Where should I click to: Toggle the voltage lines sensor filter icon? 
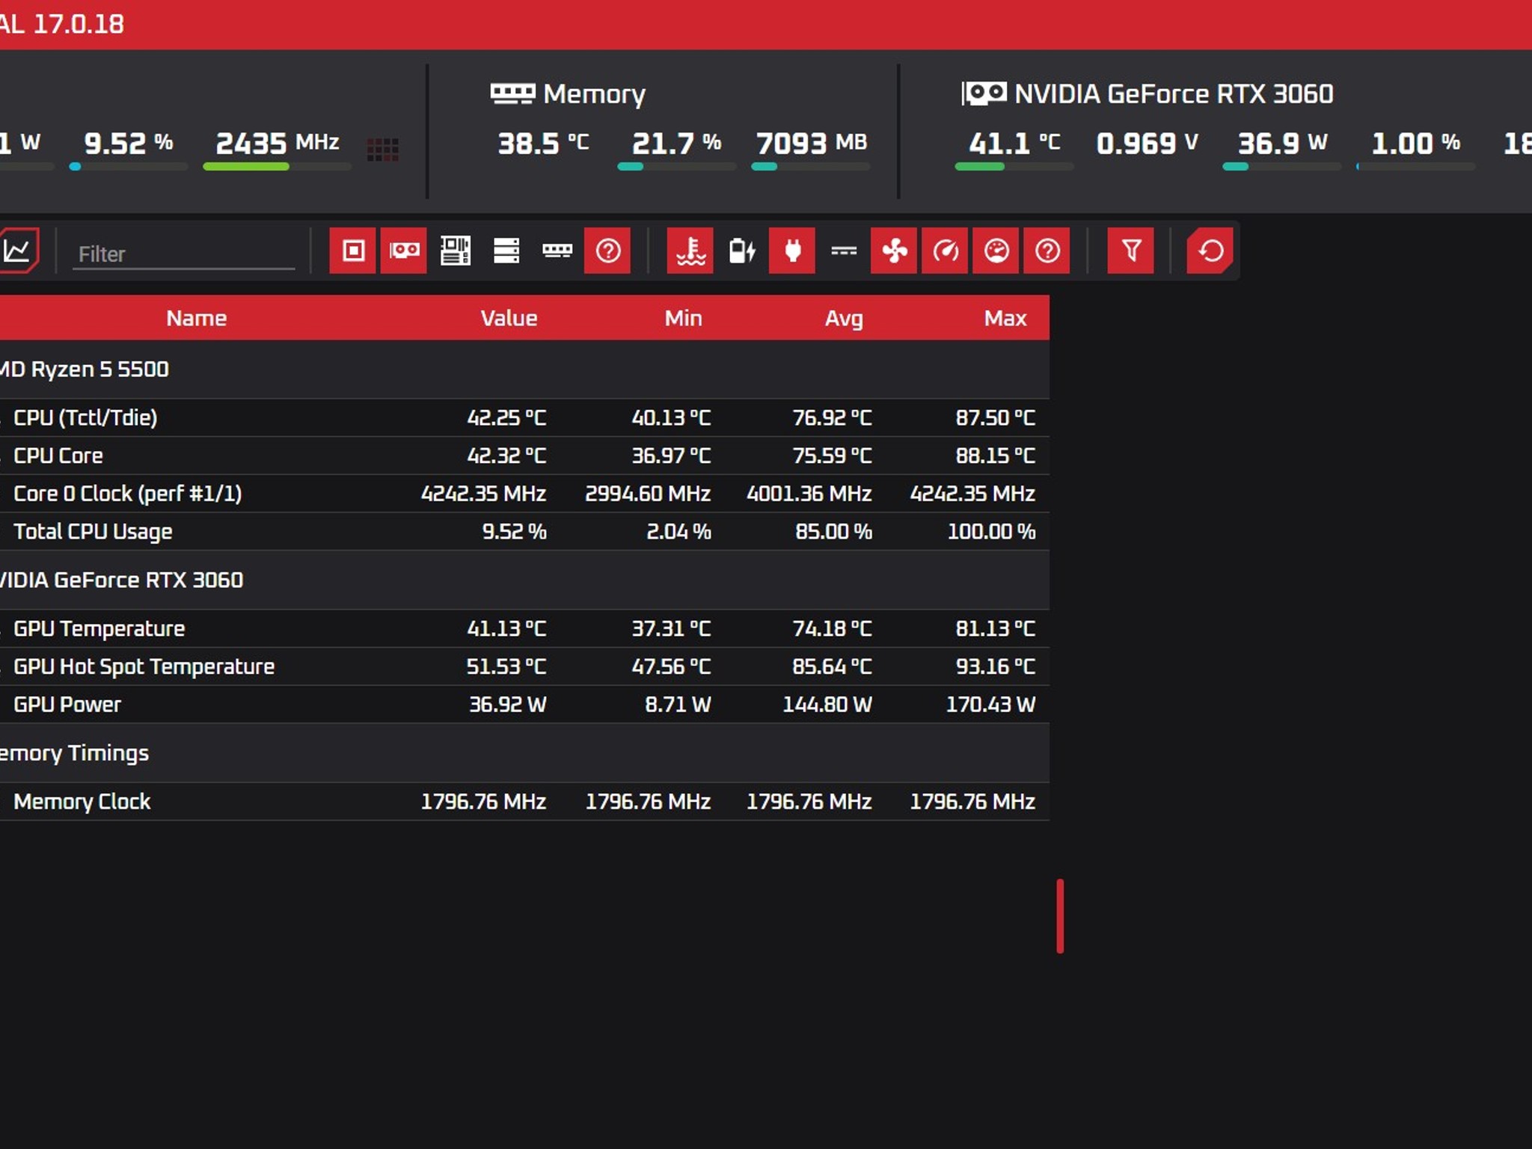point(843,251)
